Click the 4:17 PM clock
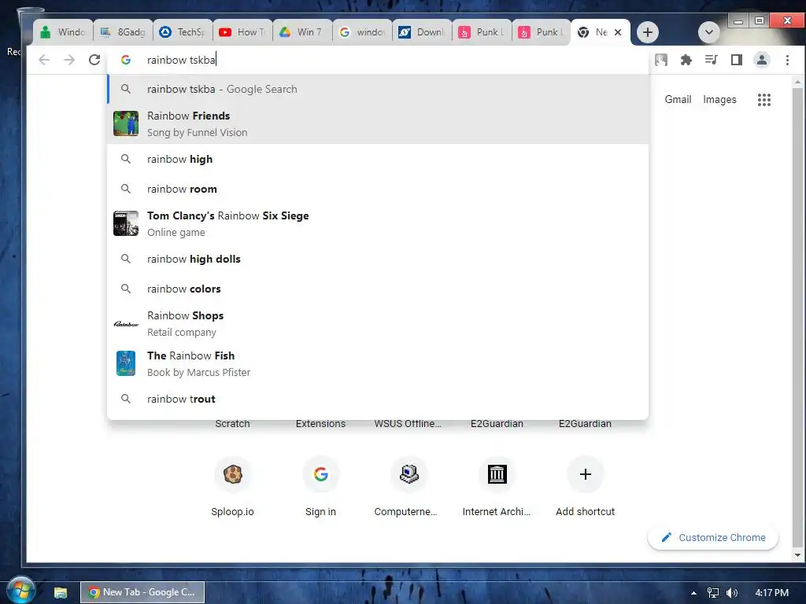The height and width of the screenshot is (604, 806). [x=772, y=593]
